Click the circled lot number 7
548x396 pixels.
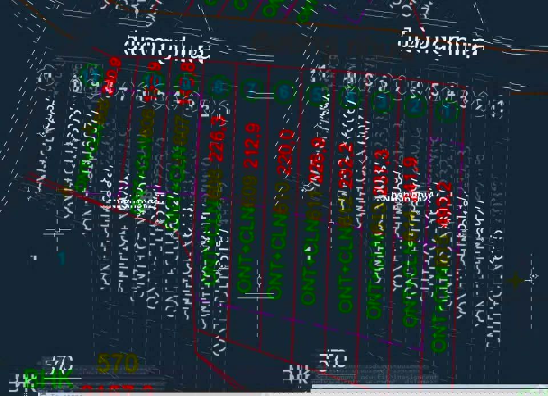pos(251,89)
